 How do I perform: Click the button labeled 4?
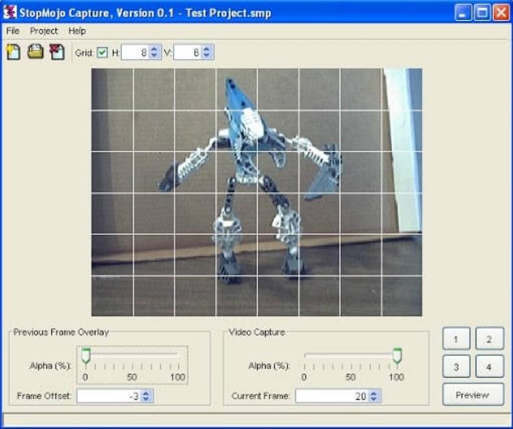(489, 367)
